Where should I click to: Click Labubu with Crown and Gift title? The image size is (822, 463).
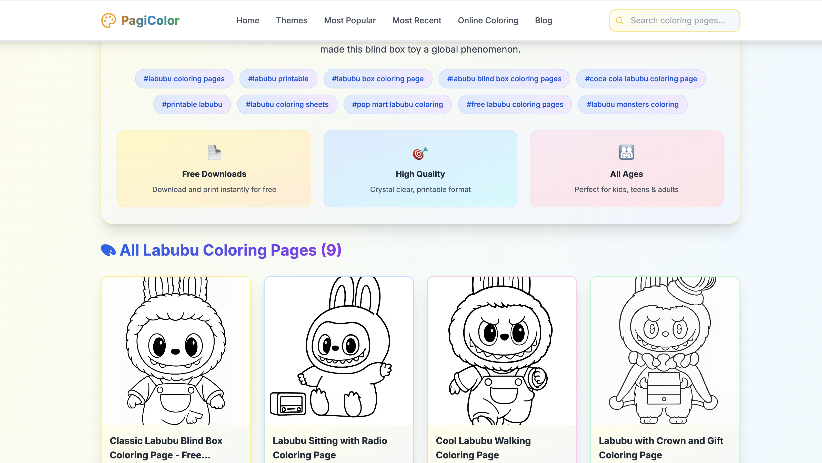661,448
